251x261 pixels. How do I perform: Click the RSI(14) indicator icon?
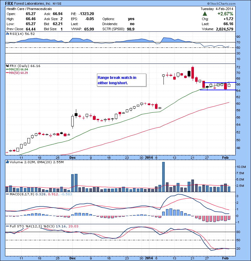(7, 34)
